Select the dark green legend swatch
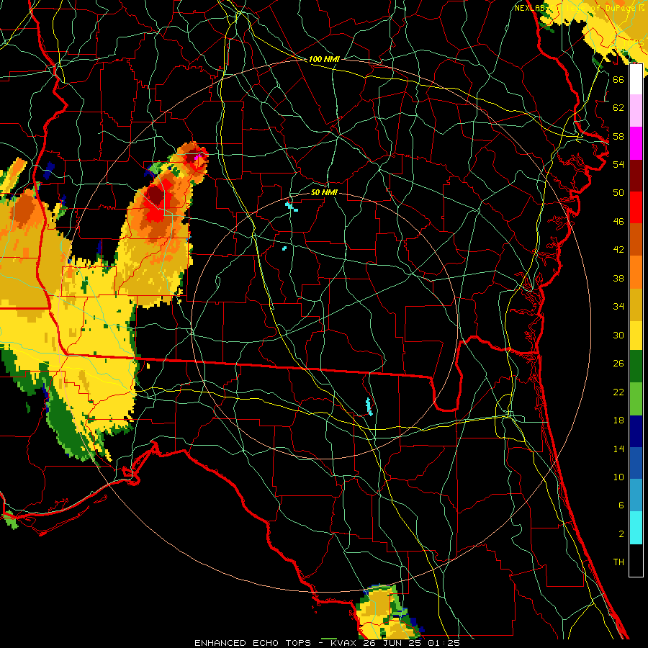Screen dimensions: 648x648 click(x=636, y=366)
